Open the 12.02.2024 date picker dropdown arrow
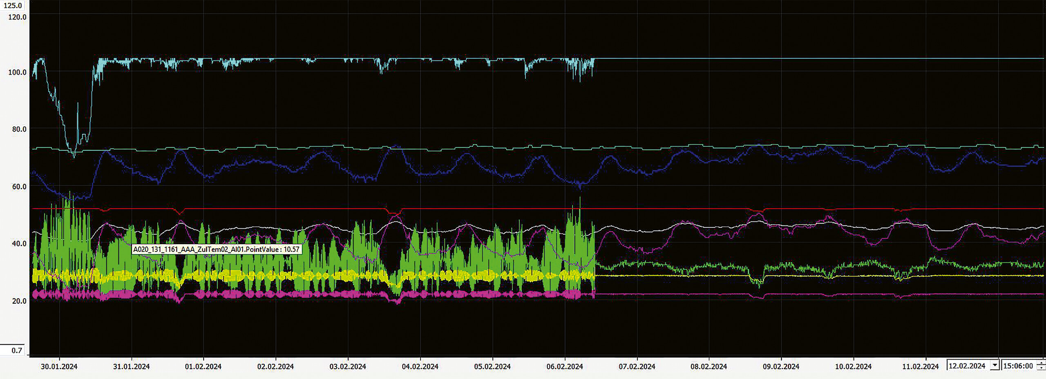Screen dimensions: 1046x379 coord(995,366)
